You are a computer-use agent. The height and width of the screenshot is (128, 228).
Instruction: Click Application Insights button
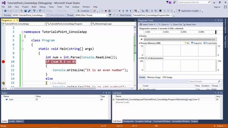[x=190, y=11]
